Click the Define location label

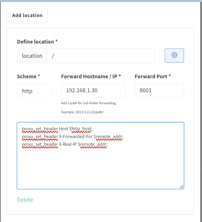tap(36, 42)
